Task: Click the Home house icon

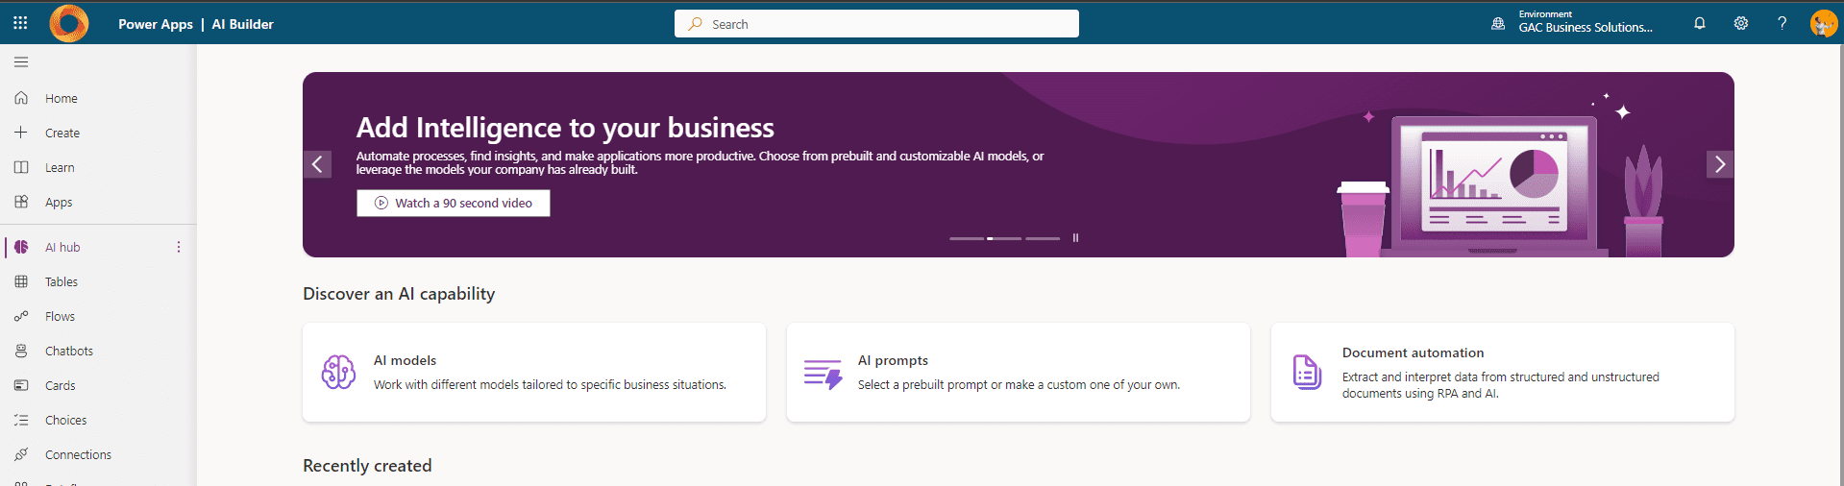Action: [x=21, y=98]
